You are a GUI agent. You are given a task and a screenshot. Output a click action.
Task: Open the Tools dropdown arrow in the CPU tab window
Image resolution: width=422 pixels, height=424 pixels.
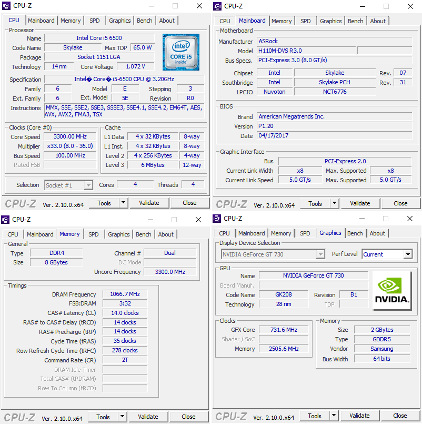124,203
